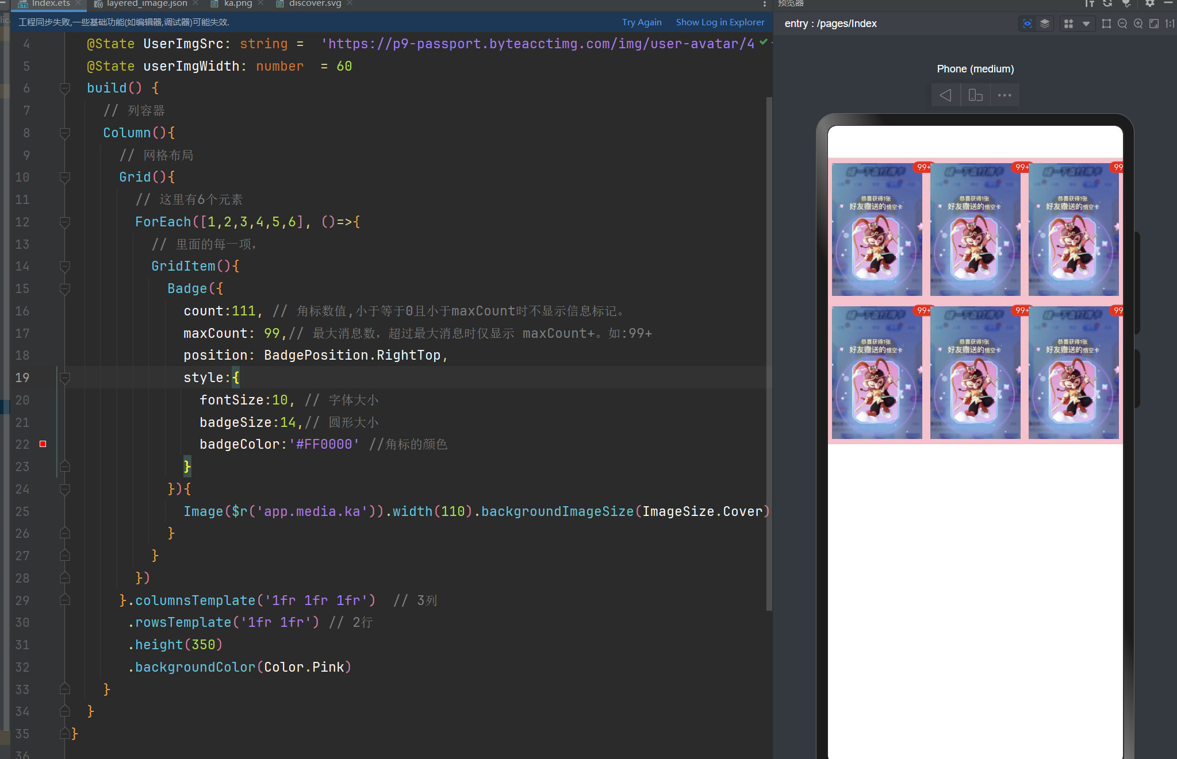Image resolution: width=1177 pixels, height=759 pixels.
Task: Click the first card thumbnail in the preview
Action: tap(876, 230)
